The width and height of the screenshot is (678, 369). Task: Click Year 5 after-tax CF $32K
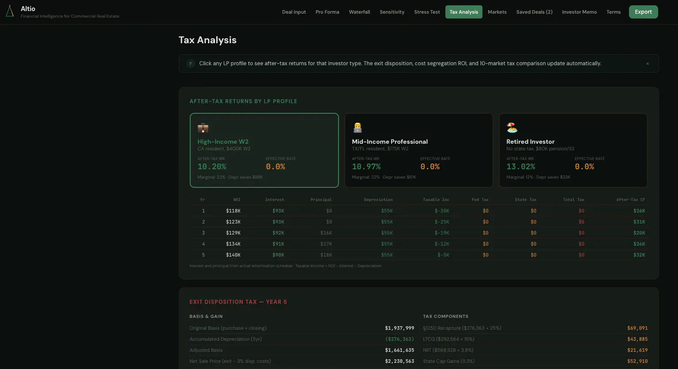(639, 255)
